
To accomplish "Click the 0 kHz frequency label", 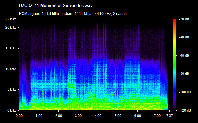I will pyautogui.click(x=11, y=110).
